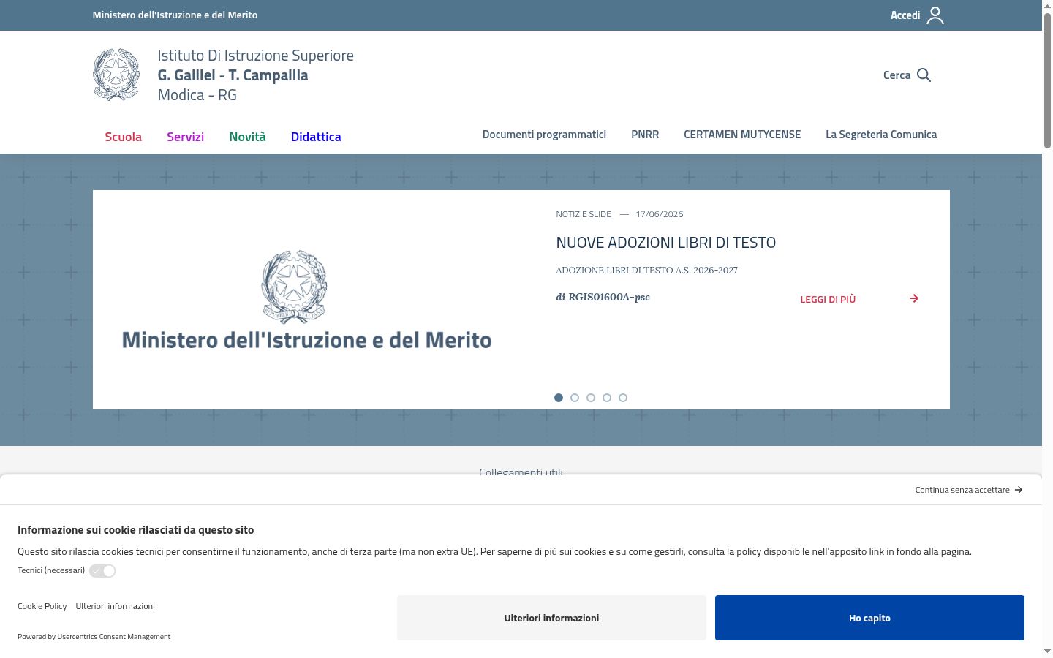Click the date 17/06/2026
The height and width of the screenshot is (658, 1053).
[x=660, y=214]
